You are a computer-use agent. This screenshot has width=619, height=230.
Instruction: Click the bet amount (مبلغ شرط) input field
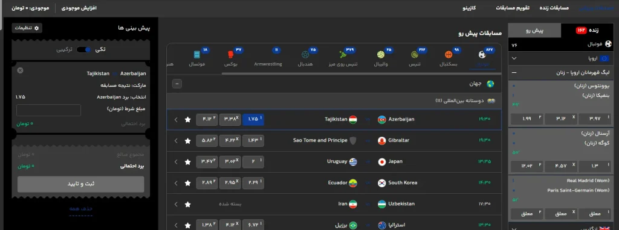coord(48,110)
